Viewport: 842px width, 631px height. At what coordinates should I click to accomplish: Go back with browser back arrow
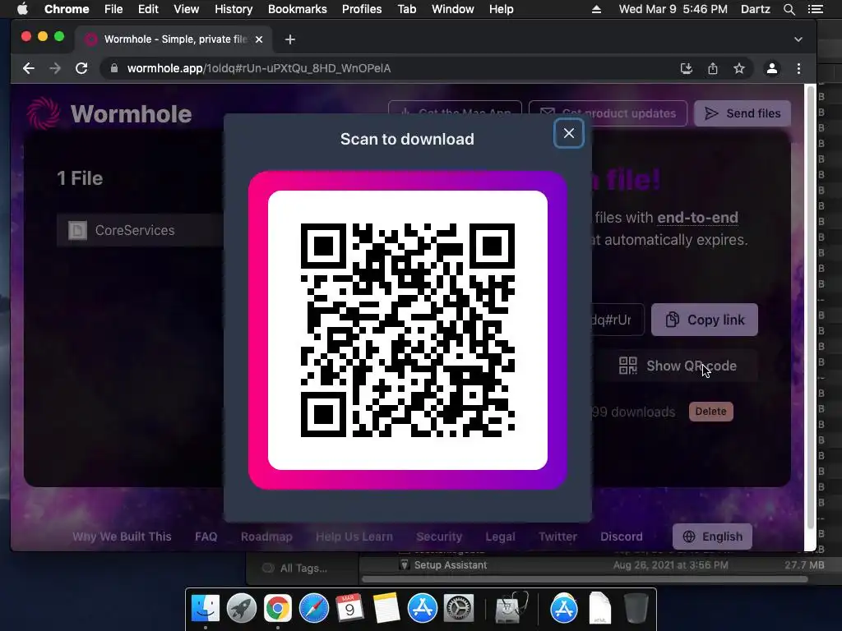tap(29, 68)
